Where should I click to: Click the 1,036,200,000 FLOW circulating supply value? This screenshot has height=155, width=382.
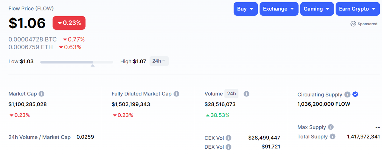[323, 104]
